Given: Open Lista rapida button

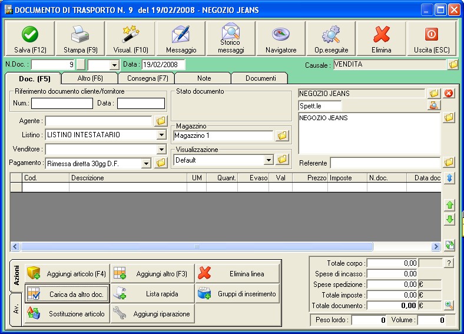Looking at the screenshot, I should [153, 294].
